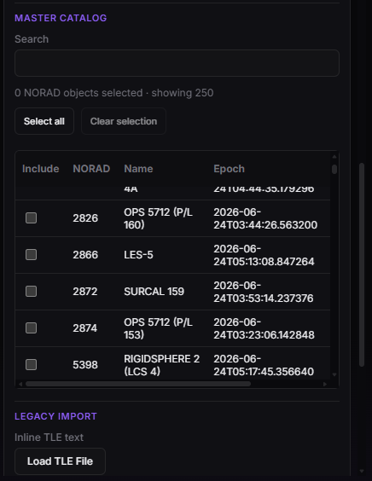Image resolution: width=372 pixels, height=481 pixels.
Task: Click the Include column header
Action: click(x=40, y=169)
